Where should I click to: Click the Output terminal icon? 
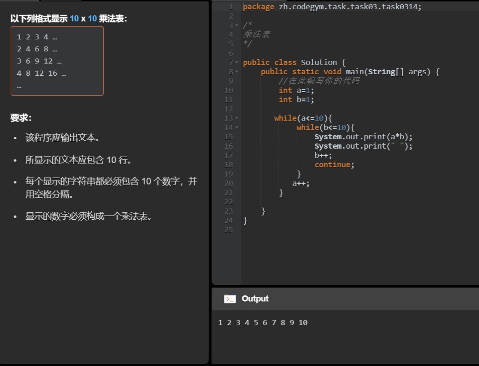pos(230,299)
